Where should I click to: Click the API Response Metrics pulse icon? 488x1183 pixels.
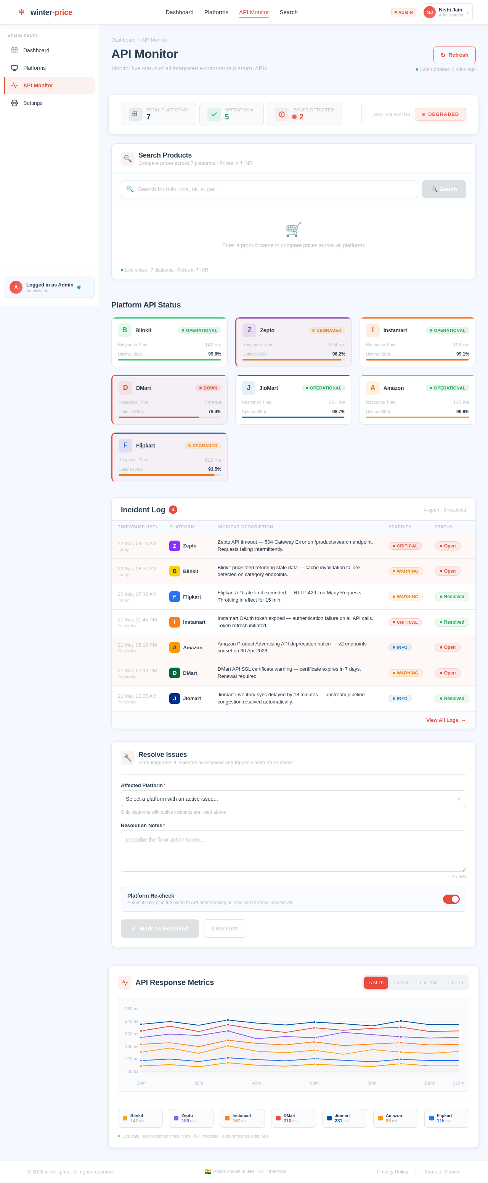[x=124, y=983]
